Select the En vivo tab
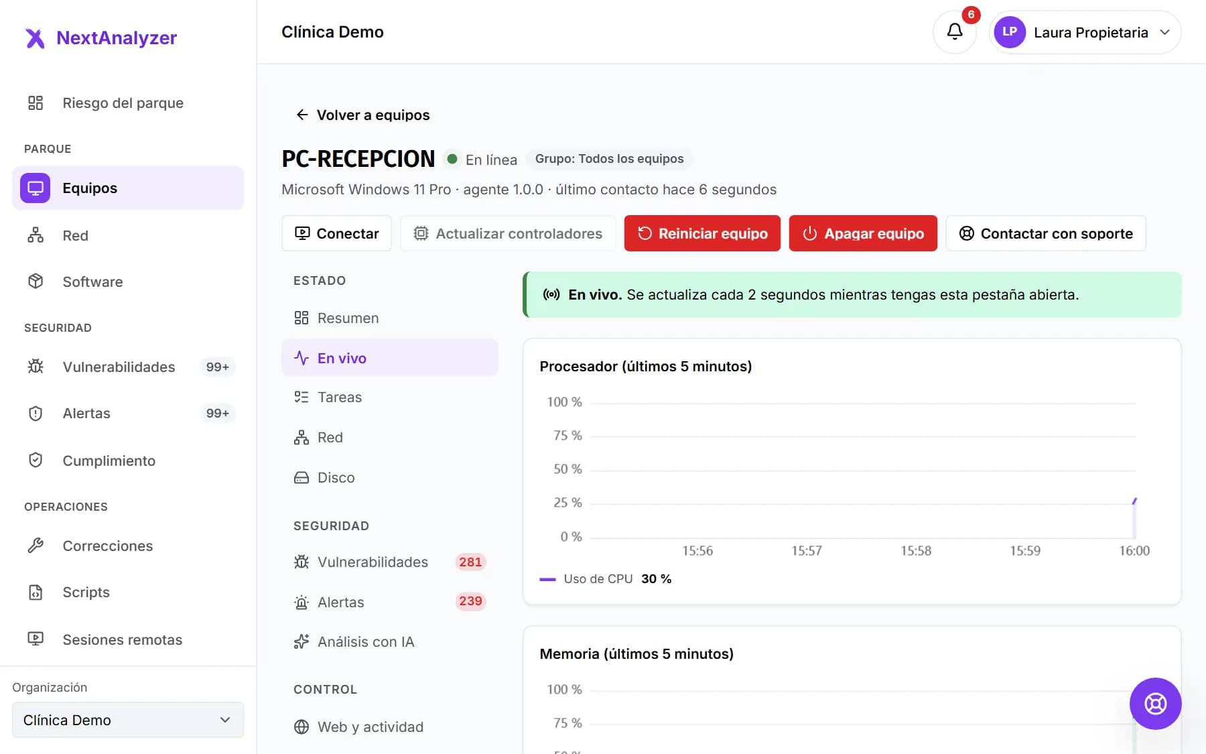The image size is (1206, 754). pos(390,358)
